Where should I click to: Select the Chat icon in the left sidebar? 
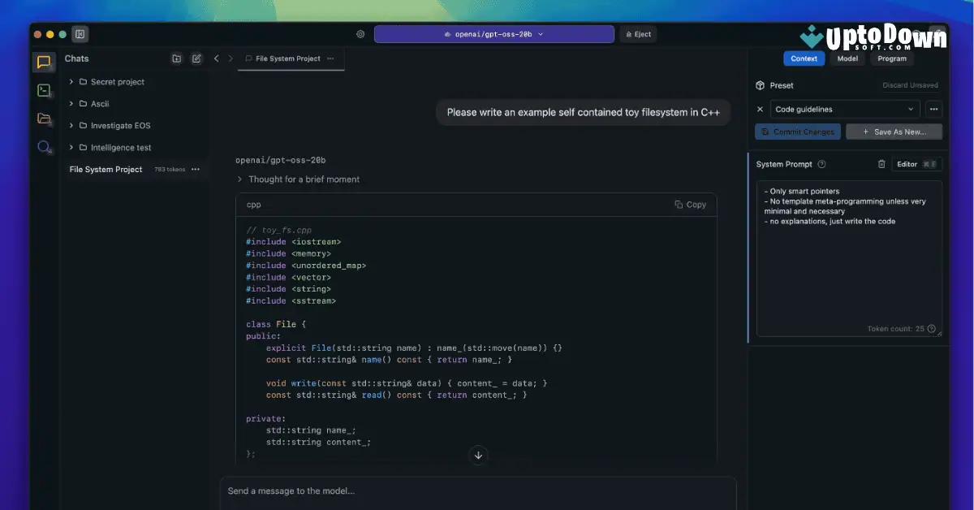[44, 61]
